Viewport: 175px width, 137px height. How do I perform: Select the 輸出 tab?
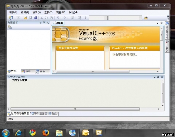(x=53, y=114)
